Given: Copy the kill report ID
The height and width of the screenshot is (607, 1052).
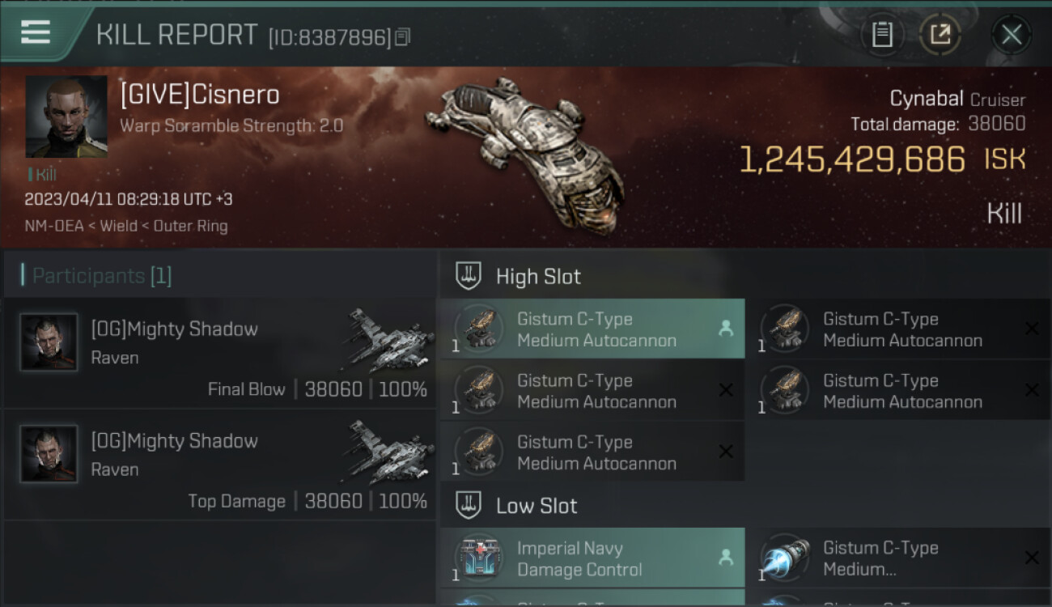Looking at the screenshot, I should point(403,36).
